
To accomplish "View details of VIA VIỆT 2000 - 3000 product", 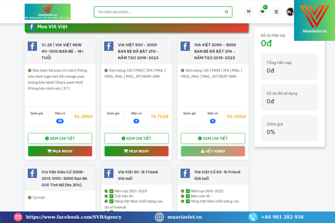I will point(213,139).
